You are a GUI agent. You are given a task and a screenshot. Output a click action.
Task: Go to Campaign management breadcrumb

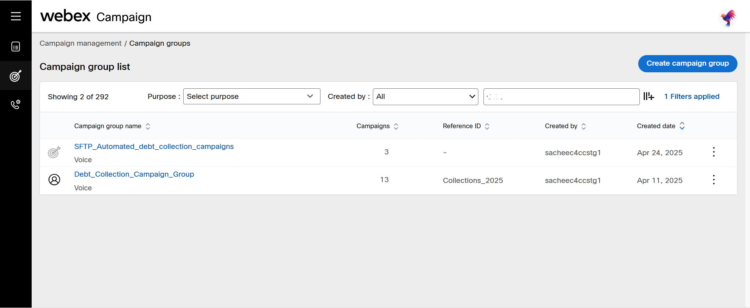point(81,43)
